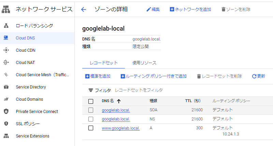Viewport: 273px width, 146px height.
Task: Click 更新 to refresh record sets
Action: [258, 76]
